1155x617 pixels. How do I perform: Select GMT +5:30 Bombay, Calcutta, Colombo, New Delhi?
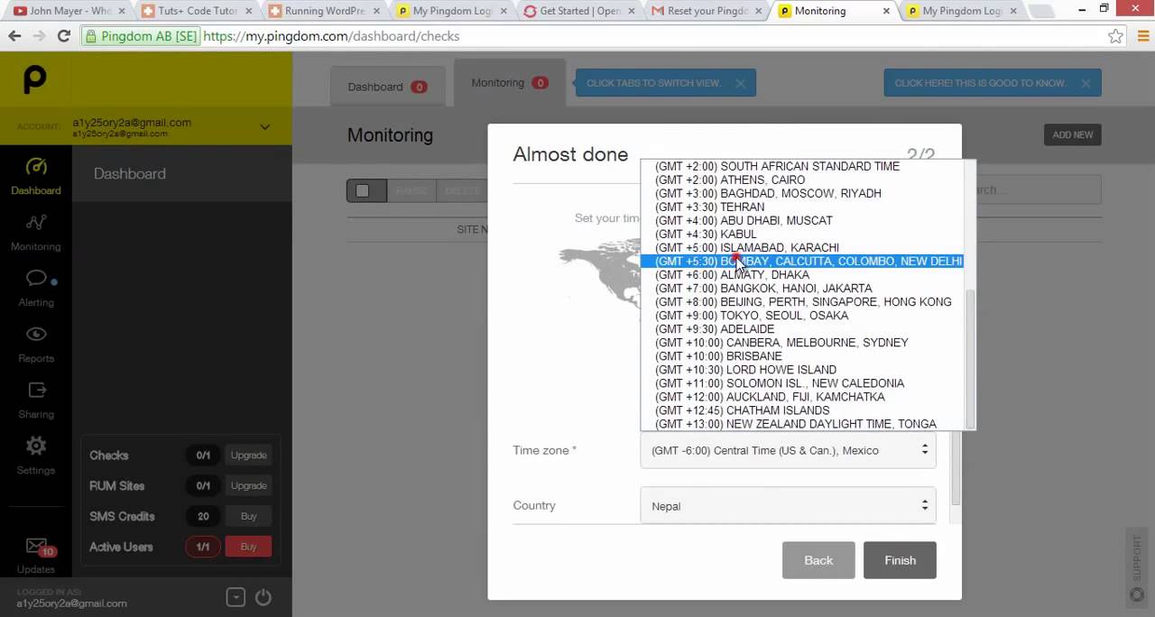tap(803, 261)
